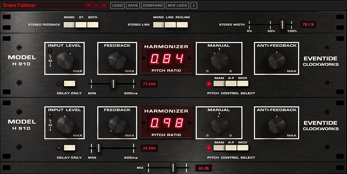The width and height of the screenshot is (347, 174).
Task: Click the 24.3ms delay value
Action: (x=149, y=148)
